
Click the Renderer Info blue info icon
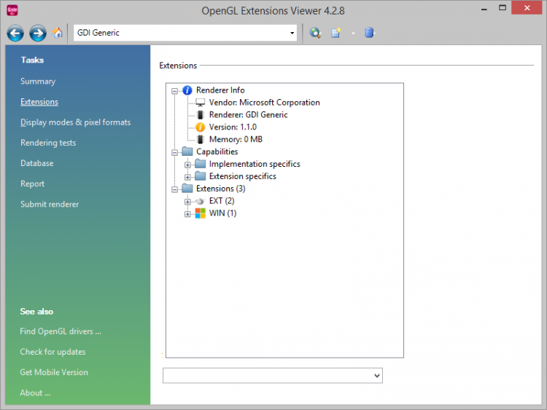click(187, 90)
